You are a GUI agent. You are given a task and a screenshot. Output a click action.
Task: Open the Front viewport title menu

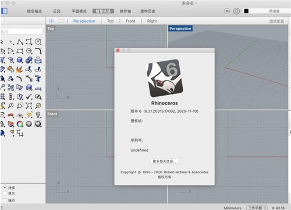52,114
